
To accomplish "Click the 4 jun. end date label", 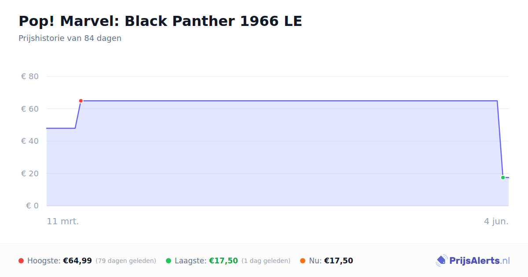I will [496, 221].
